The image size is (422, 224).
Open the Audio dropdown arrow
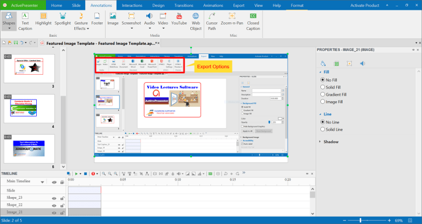pyautogui.click(x=149, y=29)
